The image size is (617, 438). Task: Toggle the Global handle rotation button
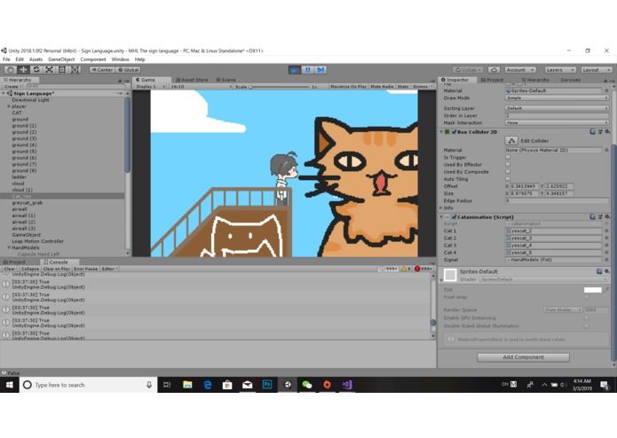click(128, 70)
